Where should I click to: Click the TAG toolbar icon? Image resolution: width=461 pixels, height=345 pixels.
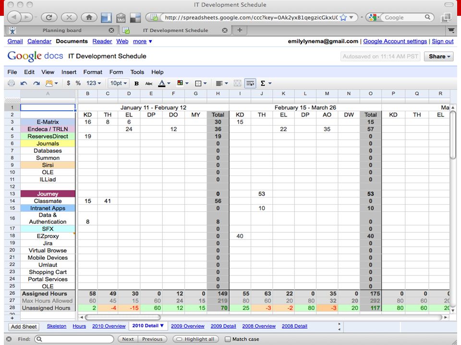coord(121,18)
